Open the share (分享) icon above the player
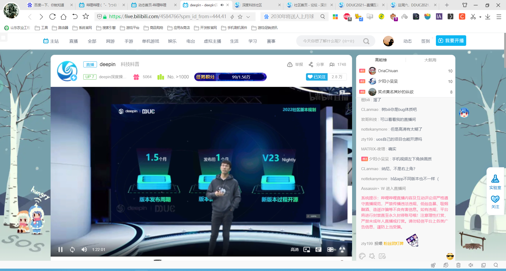 point(311,64)
